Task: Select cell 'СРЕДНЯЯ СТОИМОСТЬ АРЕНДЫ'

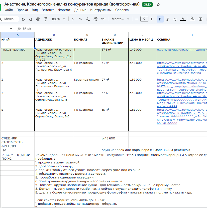Action: tap(17, 142)
